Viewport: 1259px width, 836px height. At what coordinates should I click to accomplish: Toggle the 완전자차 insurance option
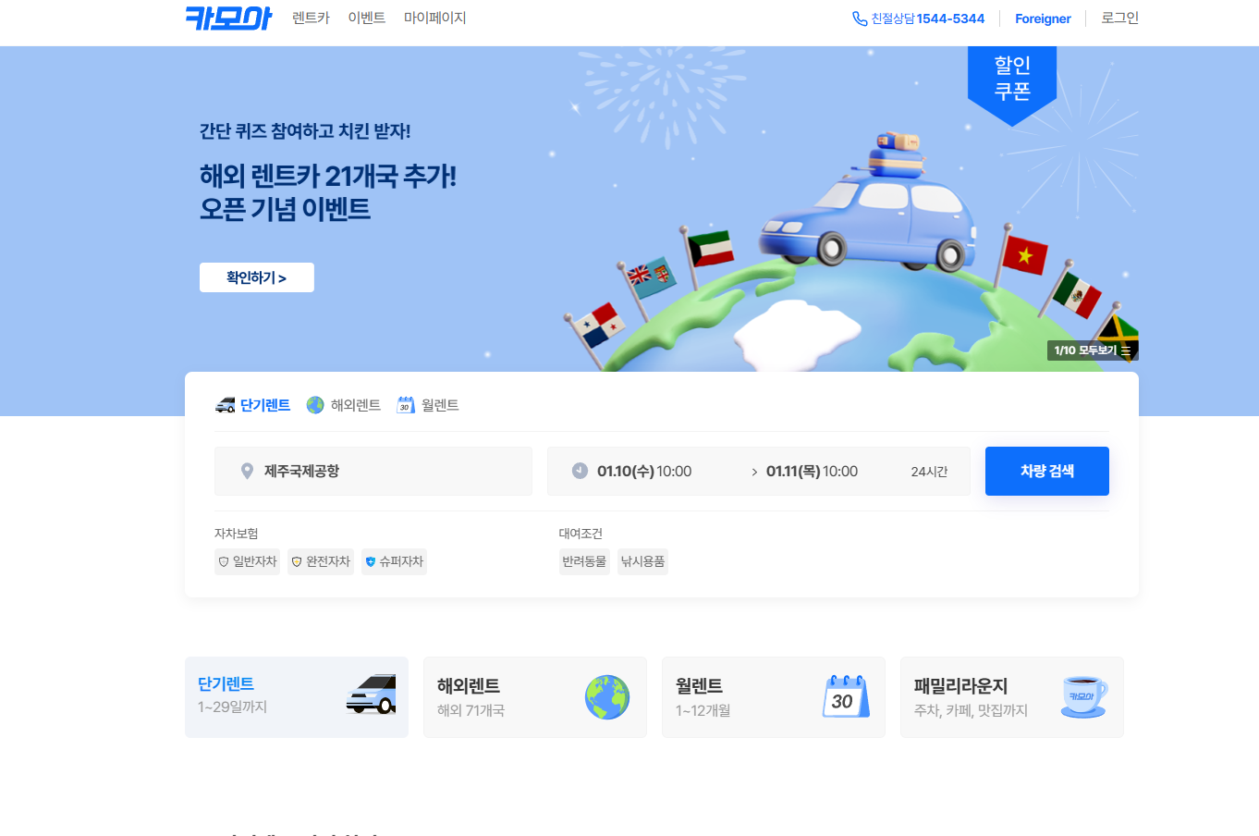click(x=320, y=561)
